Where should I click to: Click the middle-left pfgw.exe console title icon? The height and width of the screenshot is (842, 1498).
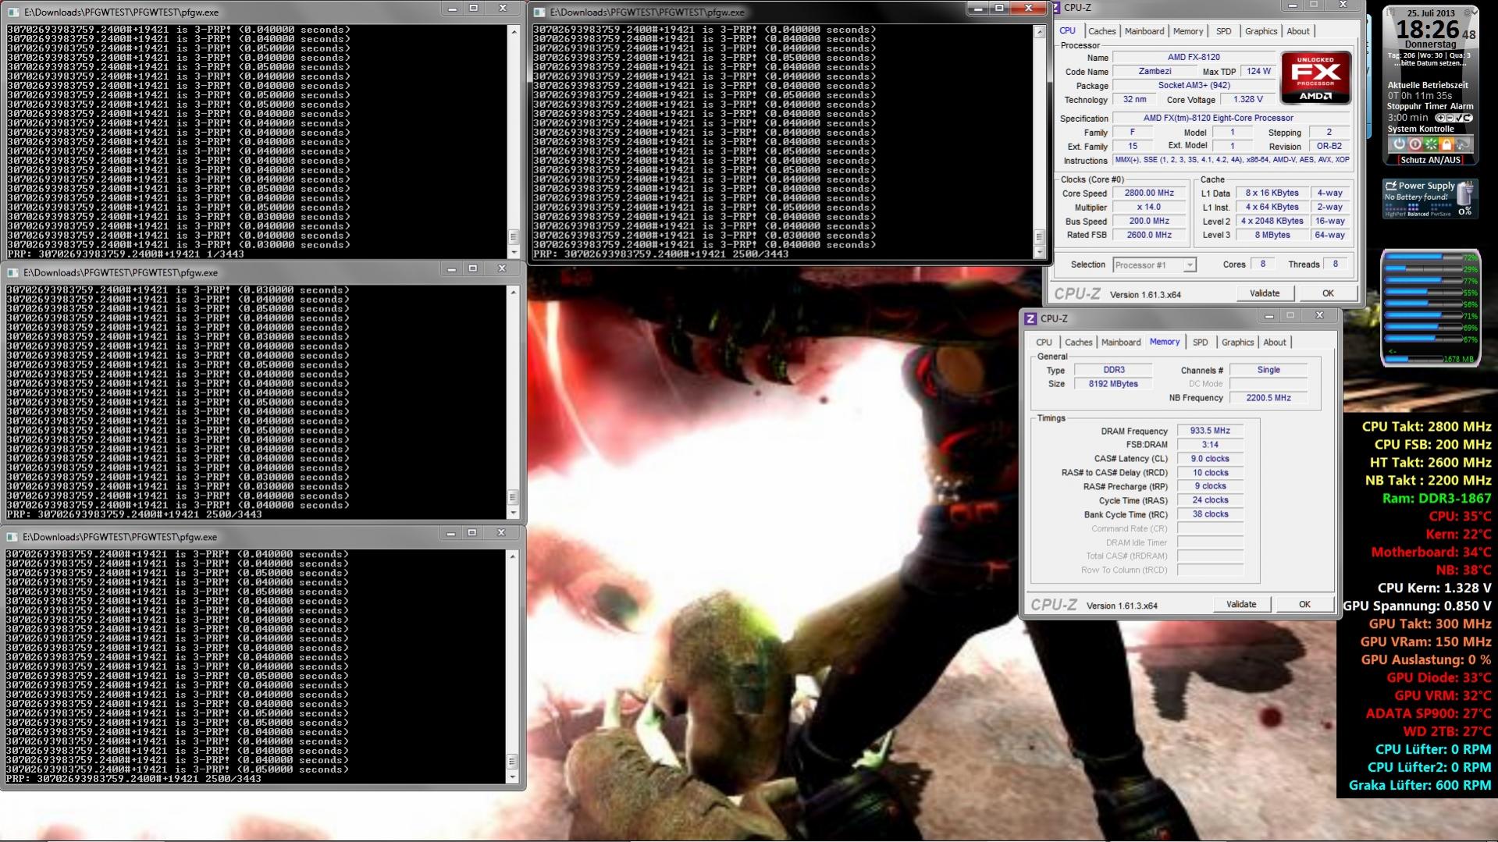point(12,273)
